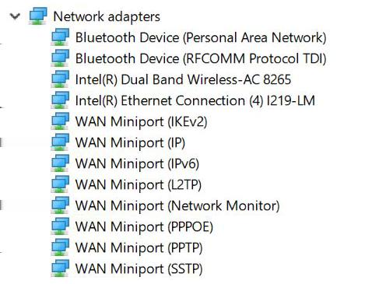Viewport: 386px width, 284px height.
Task: Select Intel(R) Dual Band Wireless-AC 8265
Action: click(x=183, y=79)
